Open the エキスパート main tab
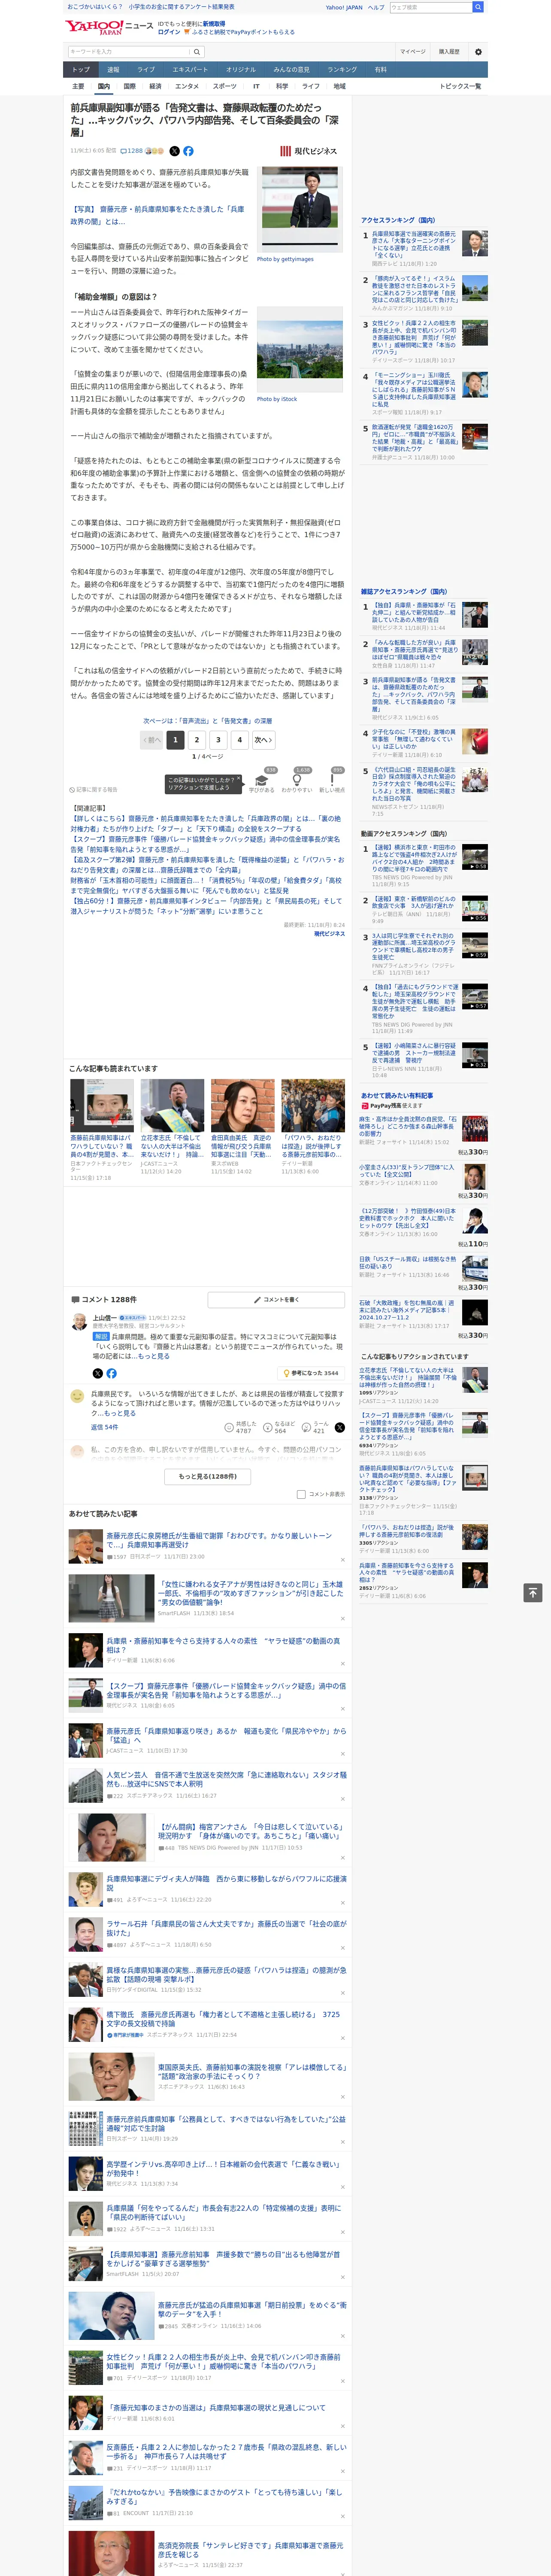This screenshot has width=551, height=2576. [x=190, y=70]
